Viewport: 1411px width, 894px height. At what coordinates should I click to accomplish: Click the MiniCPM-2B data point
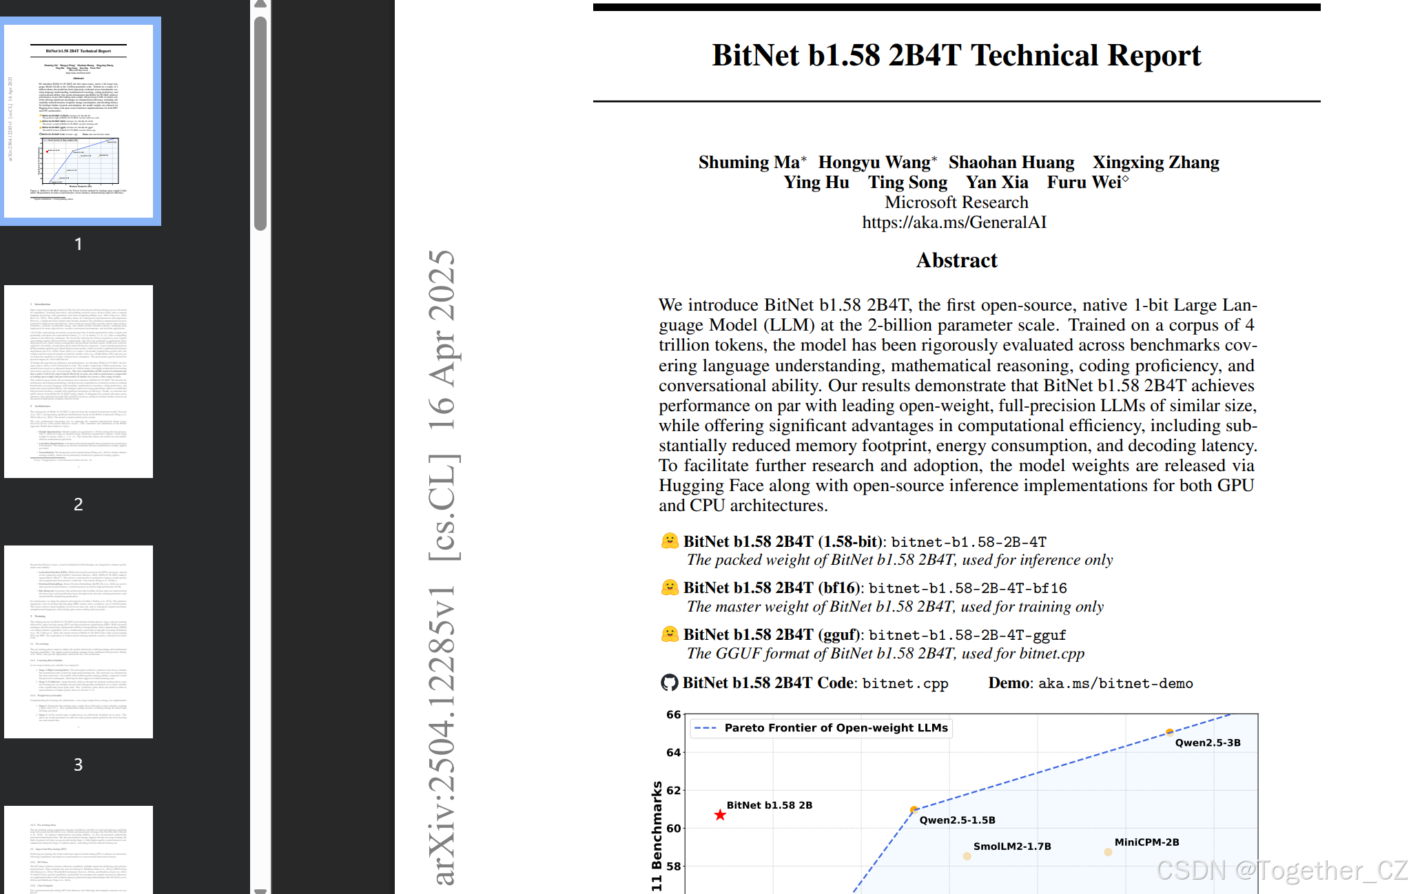1108,852
